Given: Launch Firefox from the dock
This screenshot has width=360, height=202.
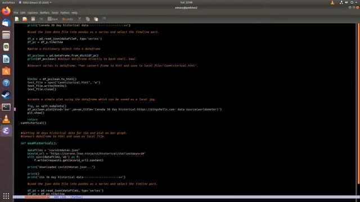Looking at the screenshot, I should pyautogui.click(x=6, y=11).
